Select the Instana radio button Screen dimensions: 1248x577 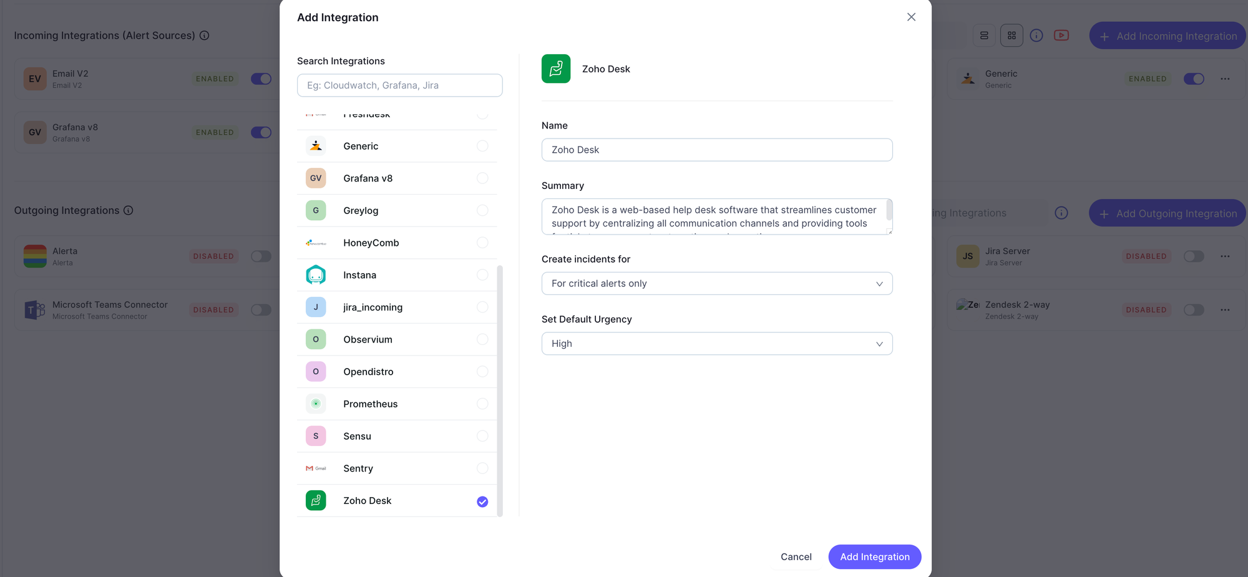[x=482, y=275]
